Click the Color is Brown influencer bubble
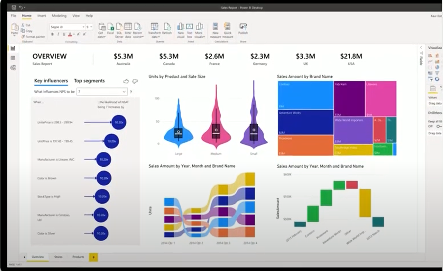This screenshot has height=271, width=443. pyautogui.click(x=104, y=178)
